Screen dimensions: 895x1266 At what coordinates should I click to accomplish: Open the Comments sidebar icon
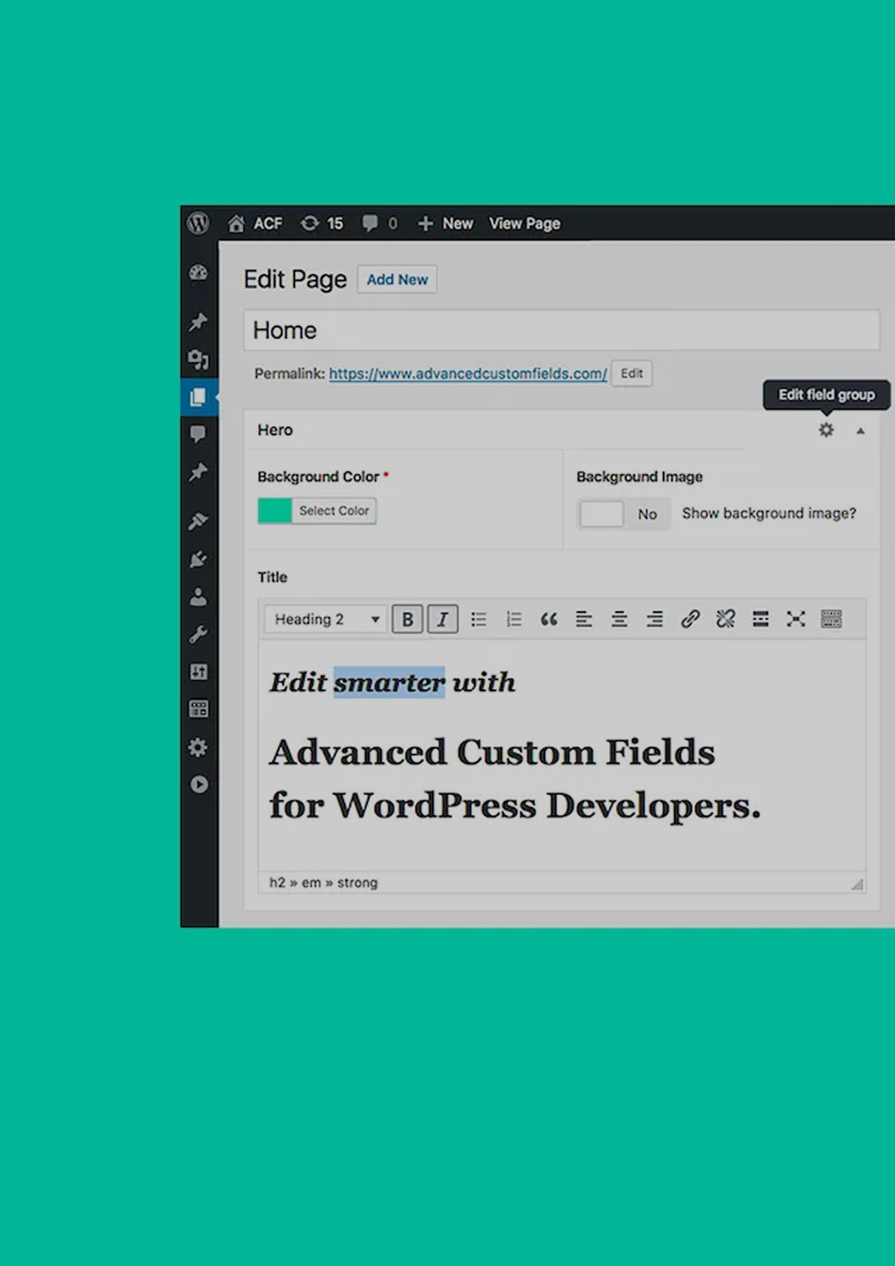[199, 434]
